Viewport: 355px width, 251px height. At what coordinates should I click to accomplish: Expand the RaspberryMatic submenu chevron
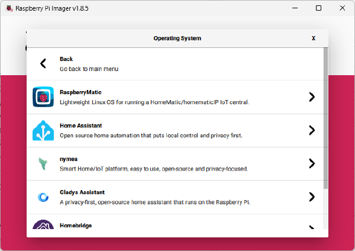312,97
